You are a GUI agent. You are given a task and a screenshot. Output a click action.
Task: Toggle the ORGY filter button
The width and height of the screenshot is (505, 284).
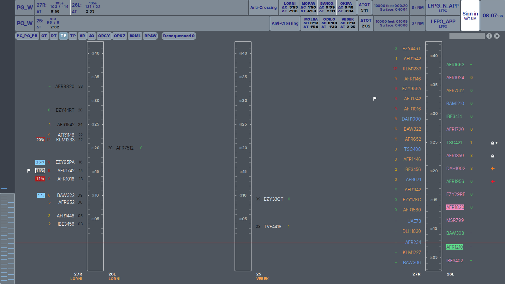click(x=104, y=36)
